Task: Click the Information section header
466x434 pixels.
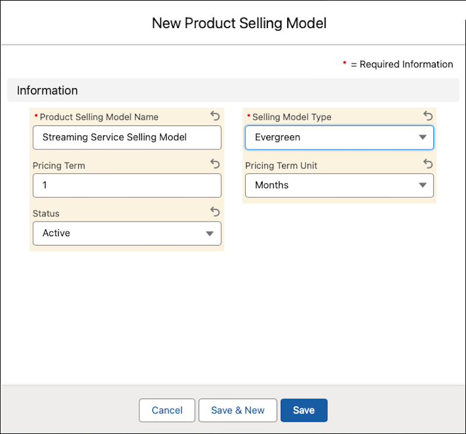Action: (x=47, y=90)
